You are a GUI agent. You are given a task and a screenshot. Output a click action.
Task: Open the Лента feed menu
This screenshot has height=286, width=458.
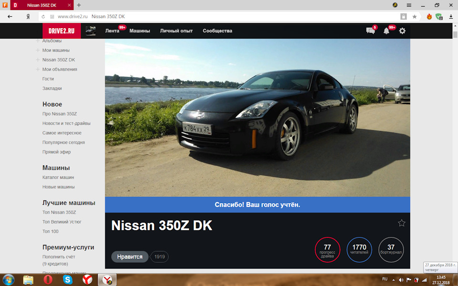(112, 31)
